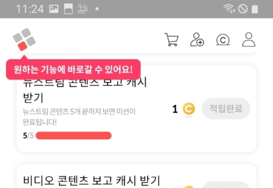Tap the 5/5 progress counter

click(28, 136)
